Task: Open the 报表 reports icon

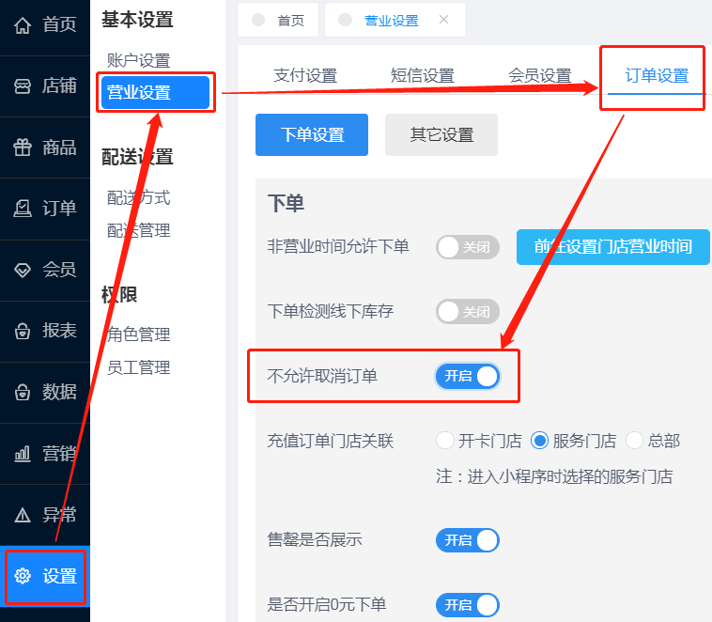Action: point(23,331)
